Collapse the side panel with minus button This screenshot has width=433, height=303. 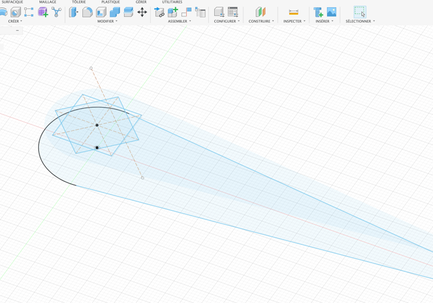click(17, 30)
